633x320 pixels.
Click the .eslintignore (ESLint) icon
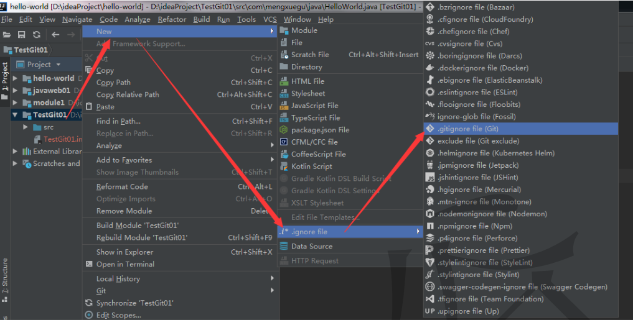point(430,92)
